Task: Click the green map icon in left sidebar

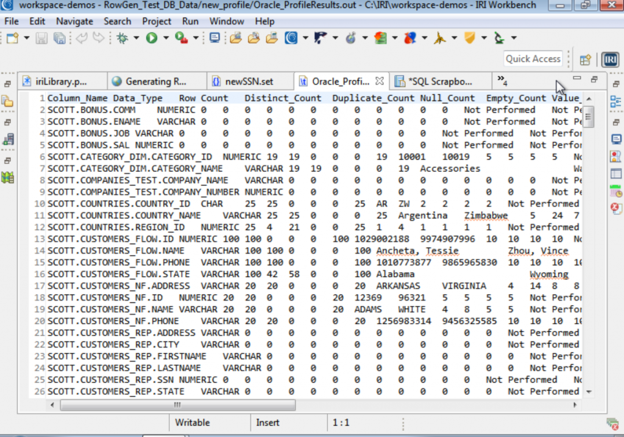Action: tap(8, 177)
